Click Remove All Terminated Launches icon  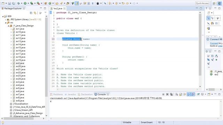tap(171, 94)
